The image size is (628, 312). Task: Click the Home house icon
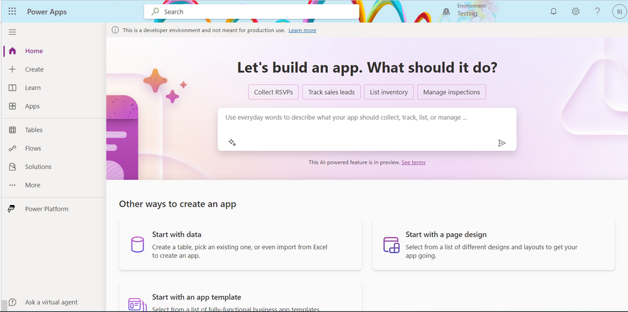[x=13, y=51]
